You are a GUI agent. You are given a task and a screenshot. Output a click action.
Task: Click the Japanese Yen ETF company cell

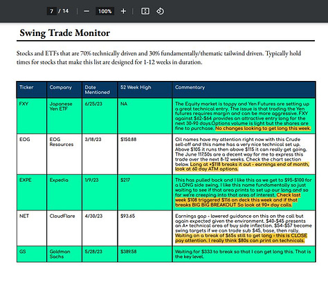coord(64,116)
